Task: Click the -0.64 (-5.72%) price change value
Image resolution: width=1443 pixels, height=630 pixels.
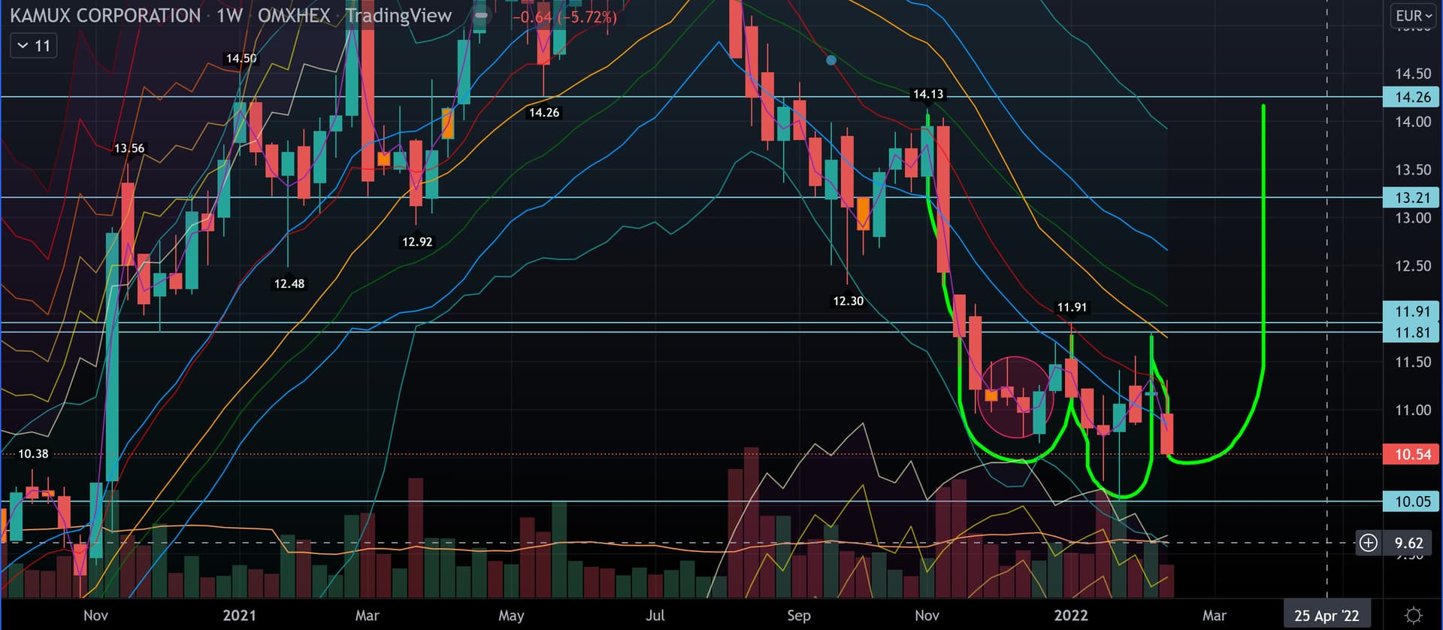Action: [x=568, y=17]
